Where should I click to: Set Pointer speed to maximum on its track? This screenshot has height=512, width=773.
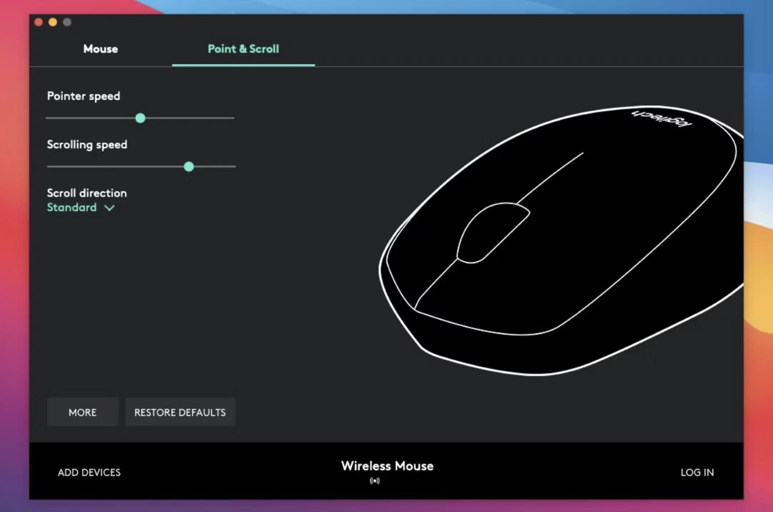[x=233, y=118]
